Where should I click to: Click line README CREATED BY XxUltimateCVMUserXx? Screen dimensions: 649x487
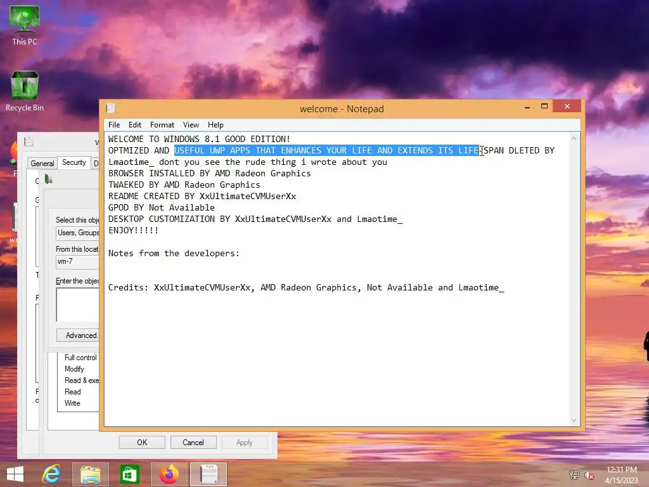(202, 196)
